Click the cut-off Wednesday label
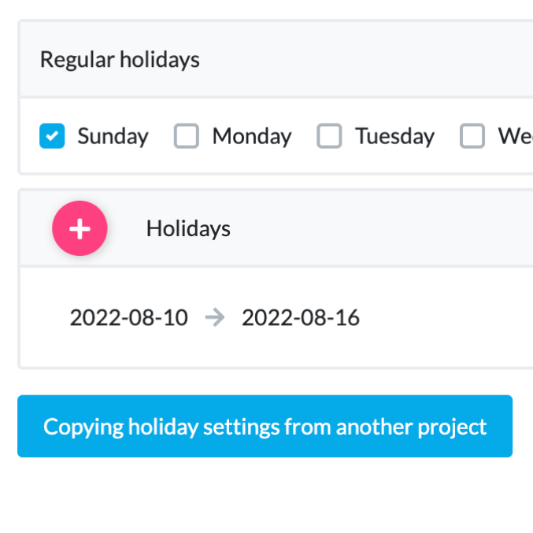The width and height of the screenshot is (533, 533). click(516, 136)
